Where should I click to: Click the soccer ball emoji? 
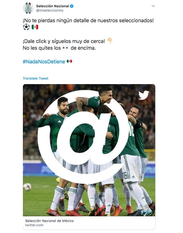pos(26,27)
